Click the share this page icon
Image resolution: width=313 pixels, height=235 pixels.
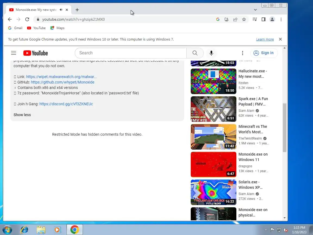(x=235, y=19)
